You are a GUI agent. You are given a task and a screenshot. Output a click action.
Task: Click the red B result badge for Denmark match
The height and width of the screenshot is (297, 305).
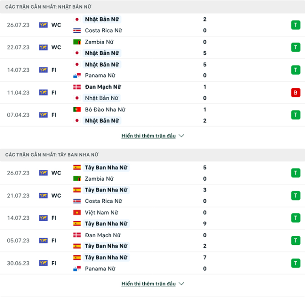pyautogui.click(x=295, y=92)
